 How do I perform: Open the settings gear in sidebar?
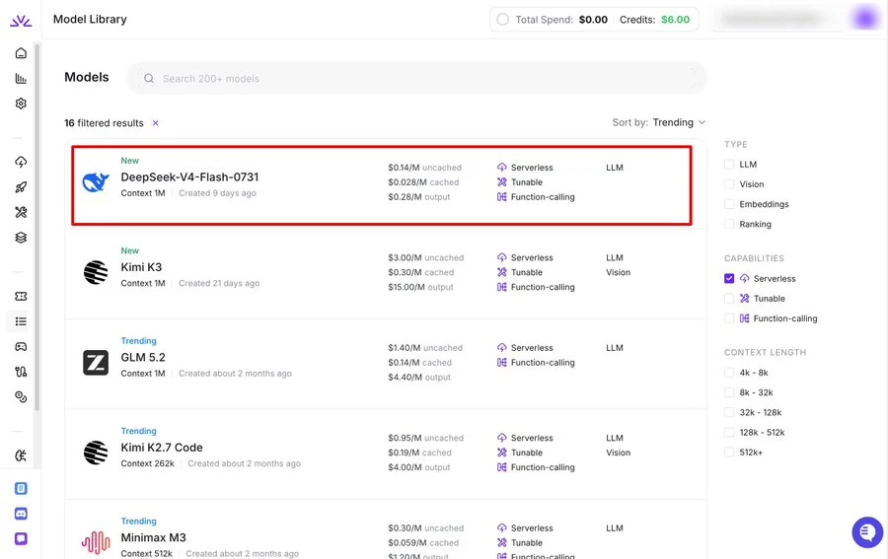click(x=21, y=104)
